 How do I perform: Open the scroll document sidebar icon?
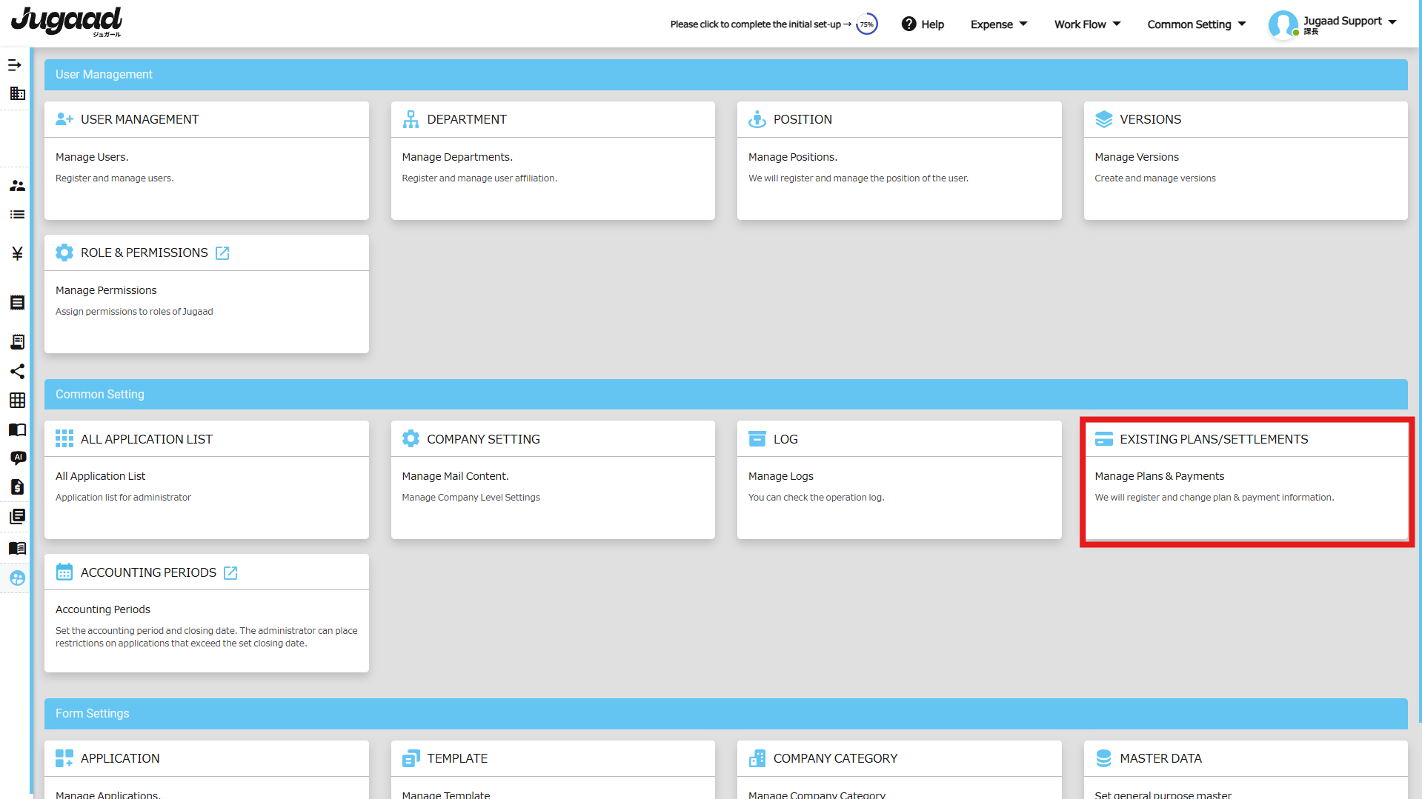tap(17, 341)
